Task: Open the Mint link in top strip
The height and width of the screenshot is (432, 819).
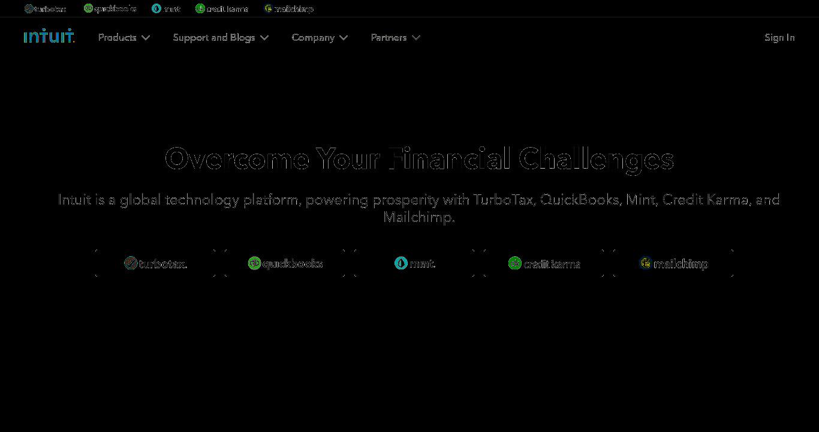Action: (x=166, y=8)
